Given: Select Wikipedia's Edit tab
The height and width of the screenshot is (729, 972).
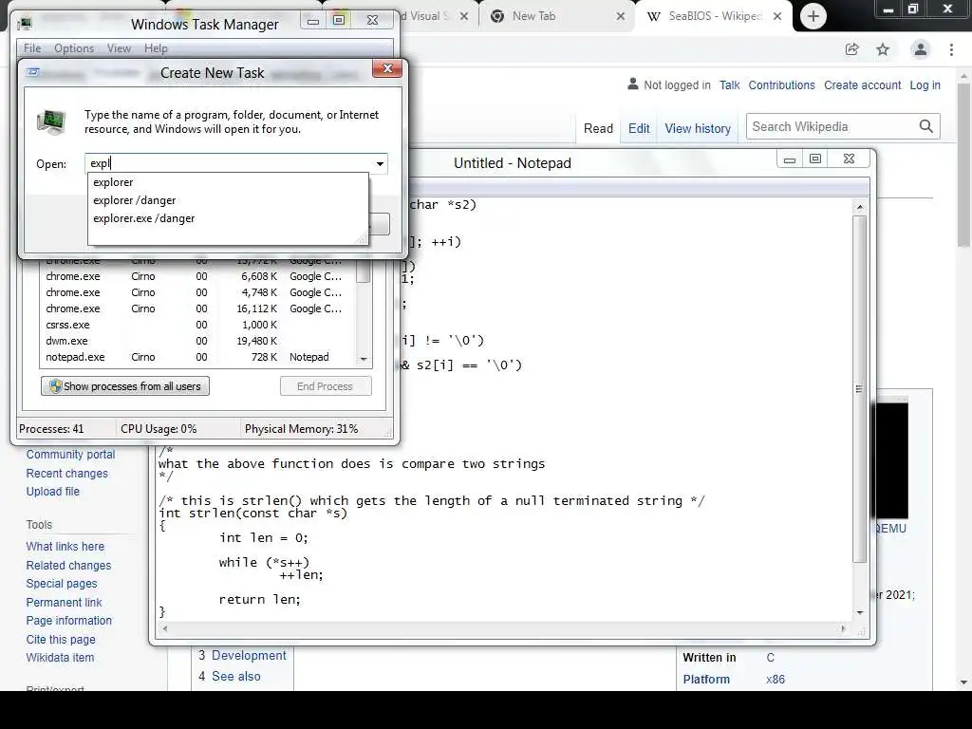Looking at the screenshot, I should pos(639,128).
